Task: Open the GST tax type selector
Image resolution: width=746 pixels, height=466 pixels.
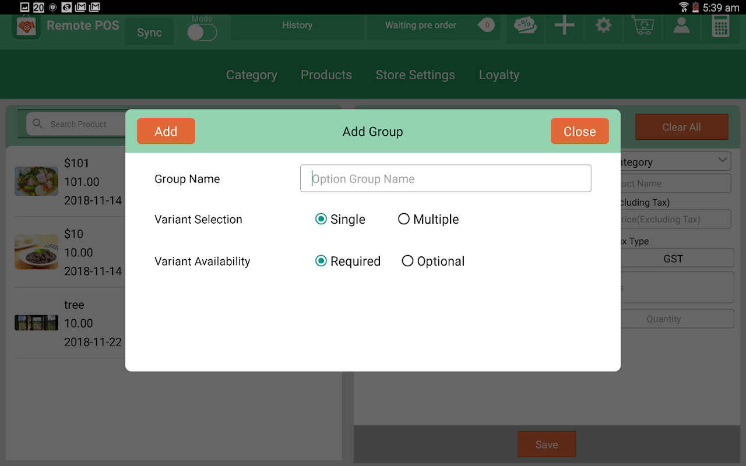Action: [673, 258]
